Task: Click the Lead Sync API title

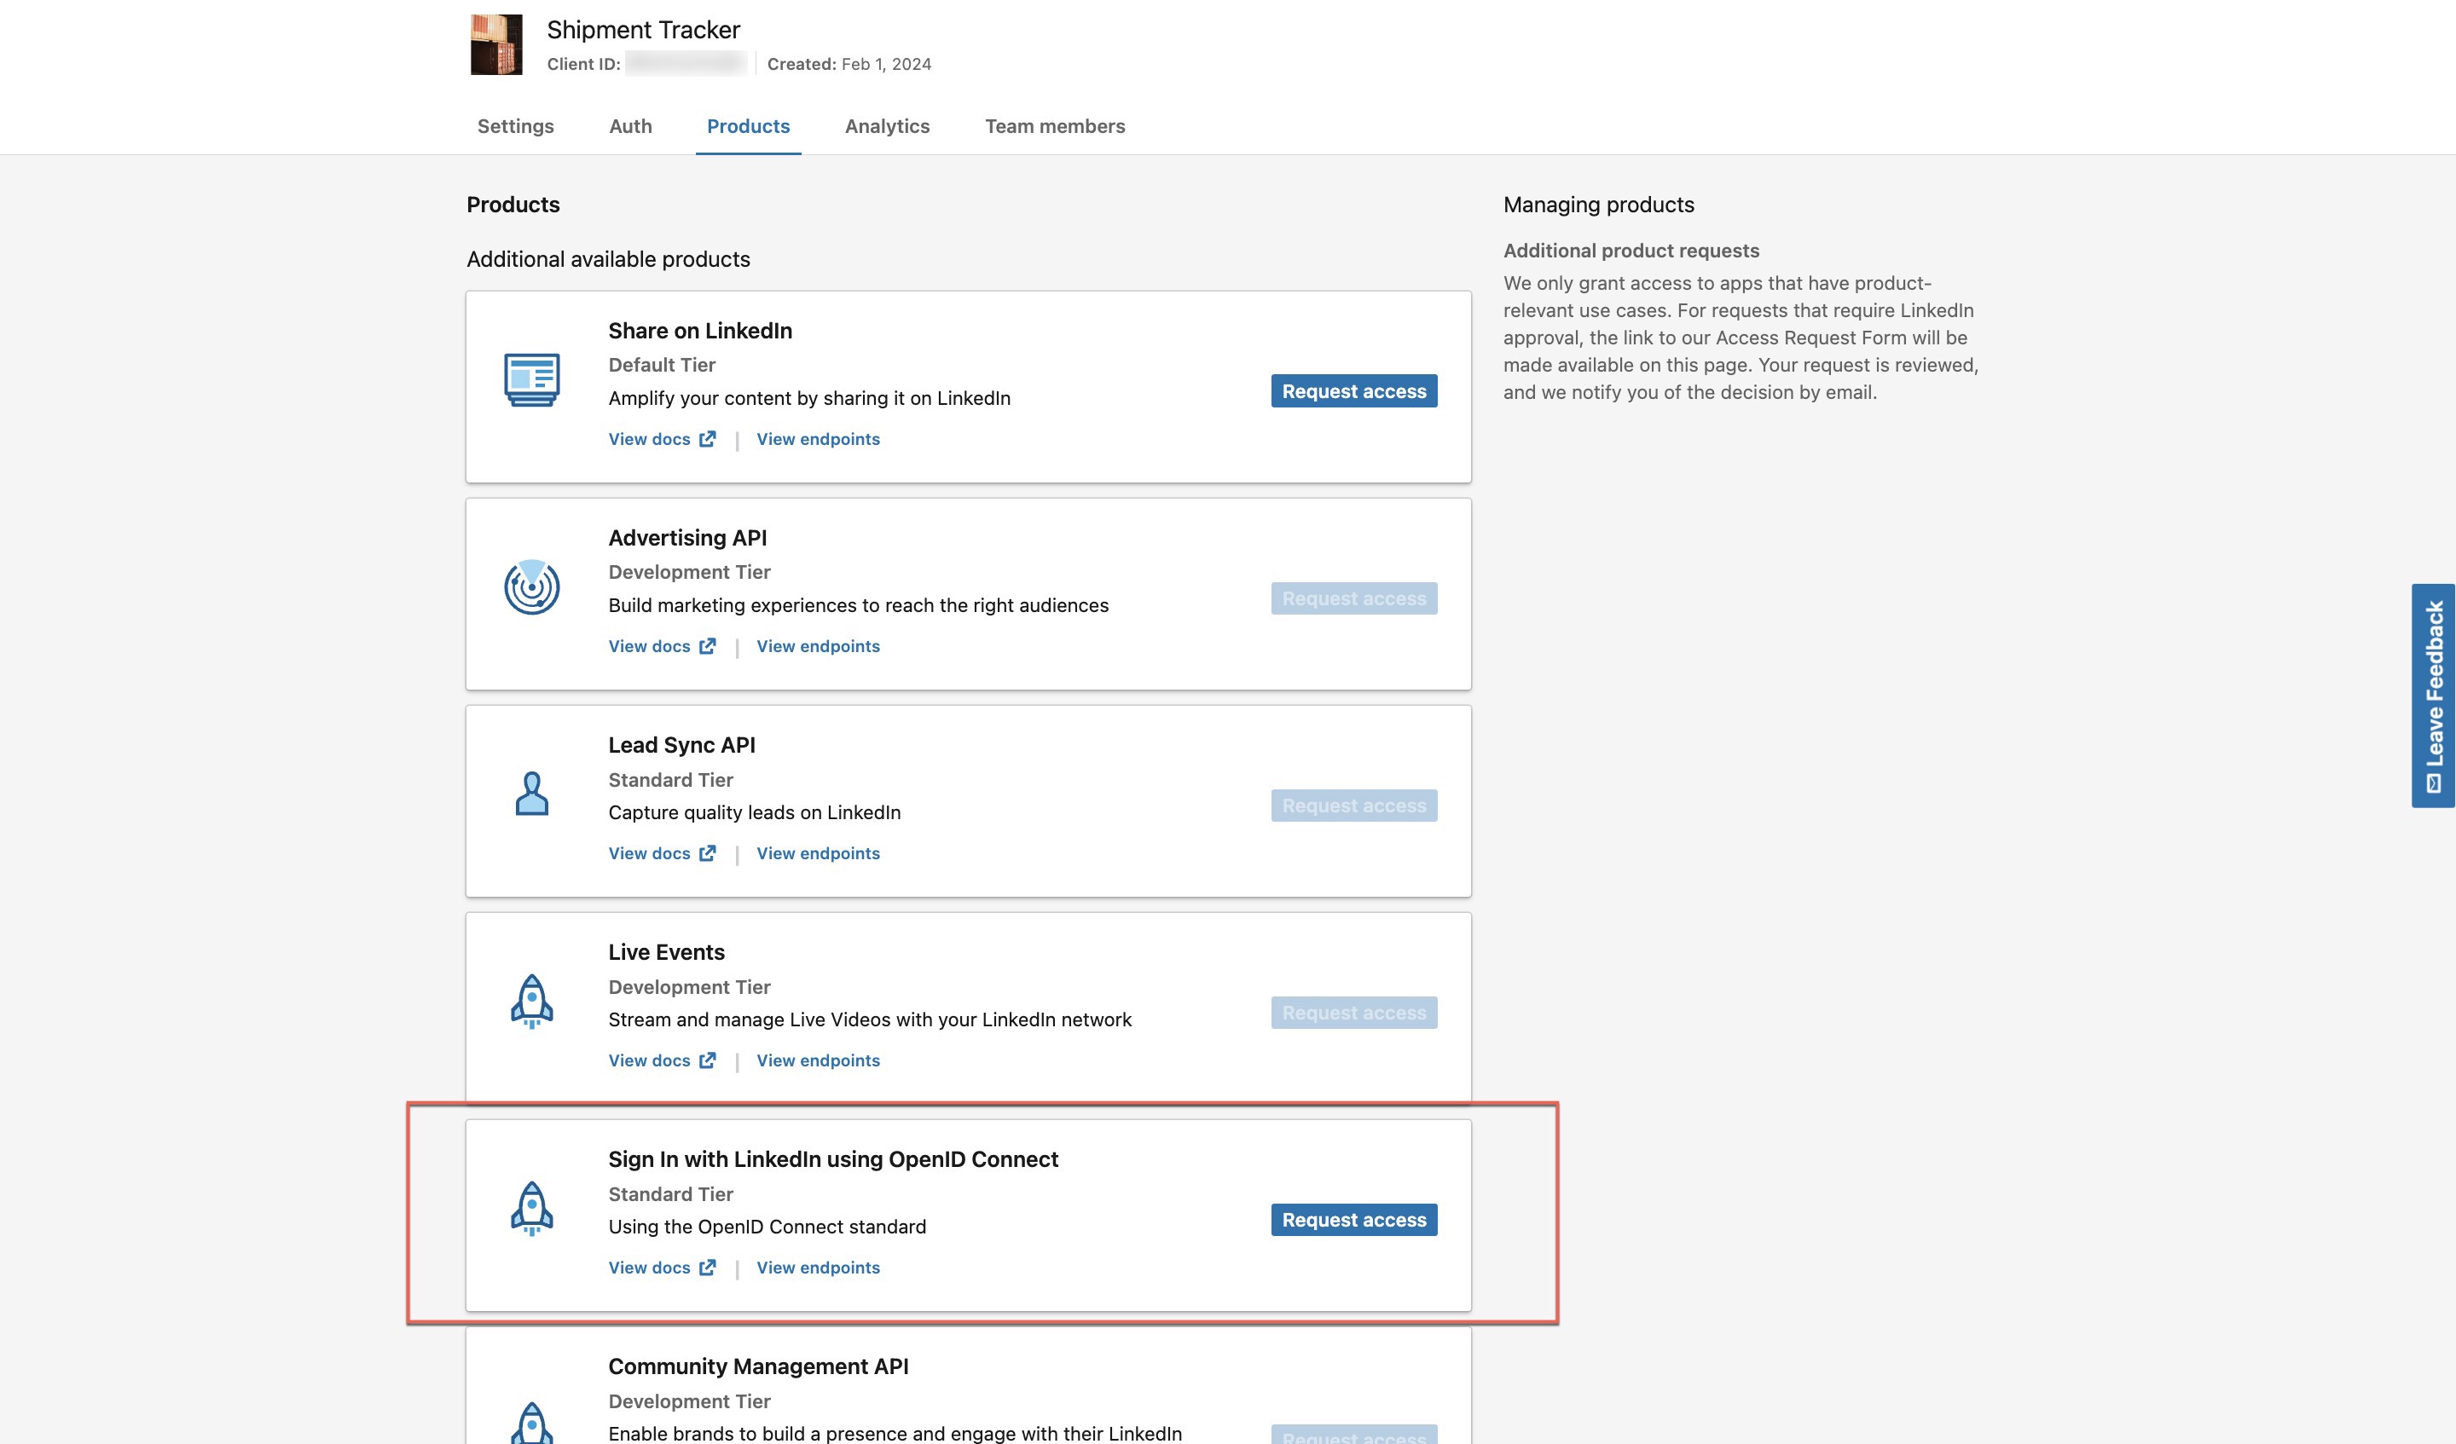Action: coord(681,744)
